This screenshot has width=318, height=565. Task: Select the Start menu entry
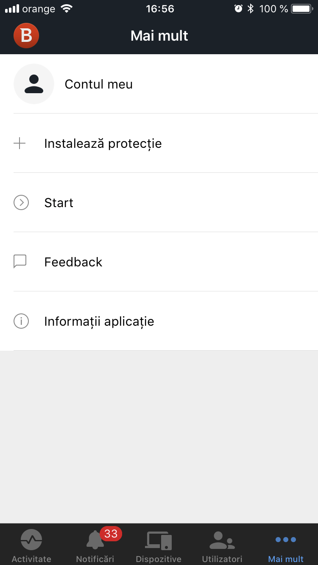point(59,203)
